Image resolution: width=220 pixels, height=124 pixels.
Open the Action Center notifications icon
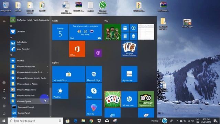(215, 121)
